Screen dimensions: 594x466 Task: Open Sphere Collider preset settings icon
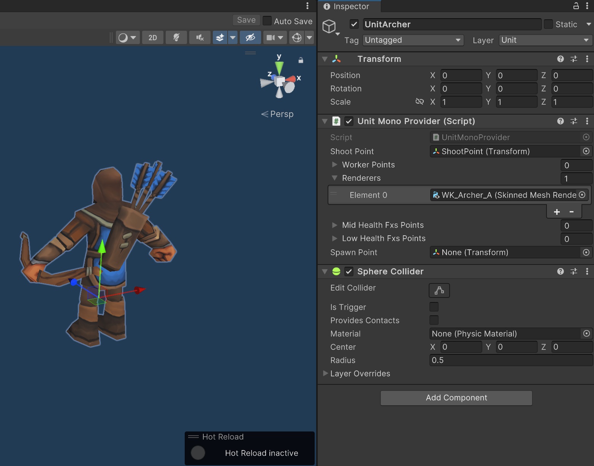pos(573,271)
